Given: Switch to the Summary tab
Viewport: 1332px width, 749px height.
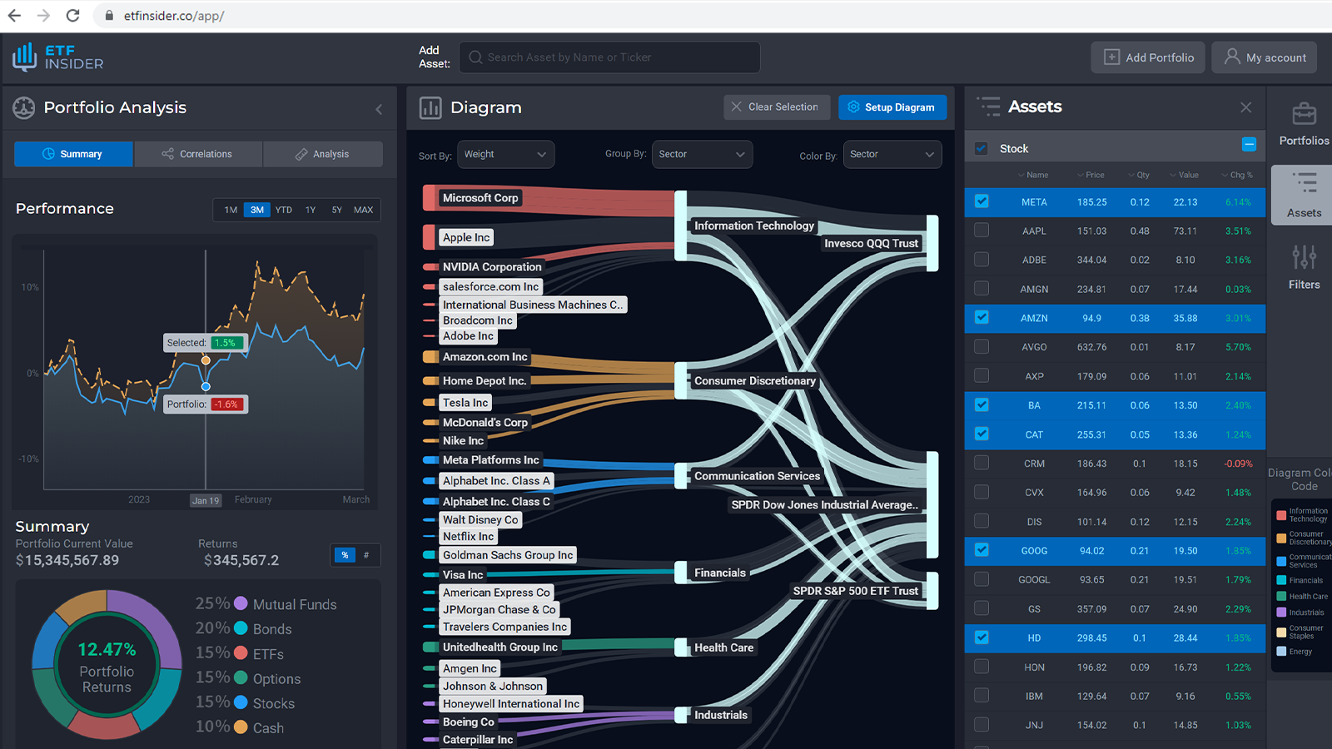Looking at the screenshot, I should (73, 154).
